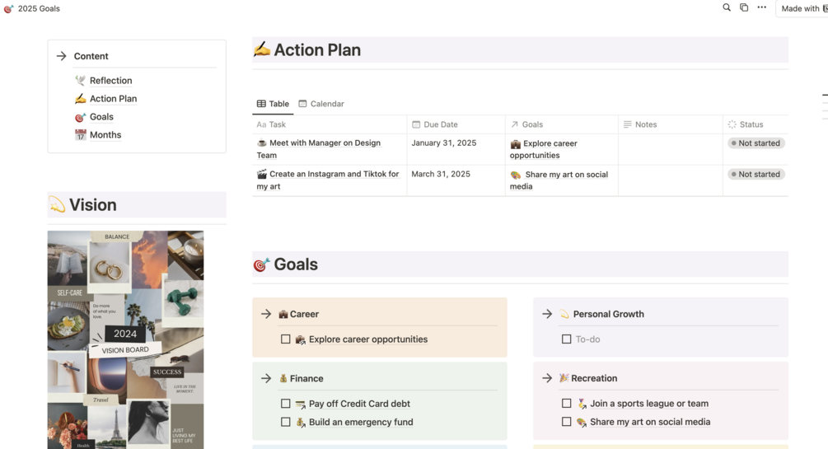The width and height of the screenshot is (828, 449).
Task: Expand the Recreation section arrow
Action: 547,378
